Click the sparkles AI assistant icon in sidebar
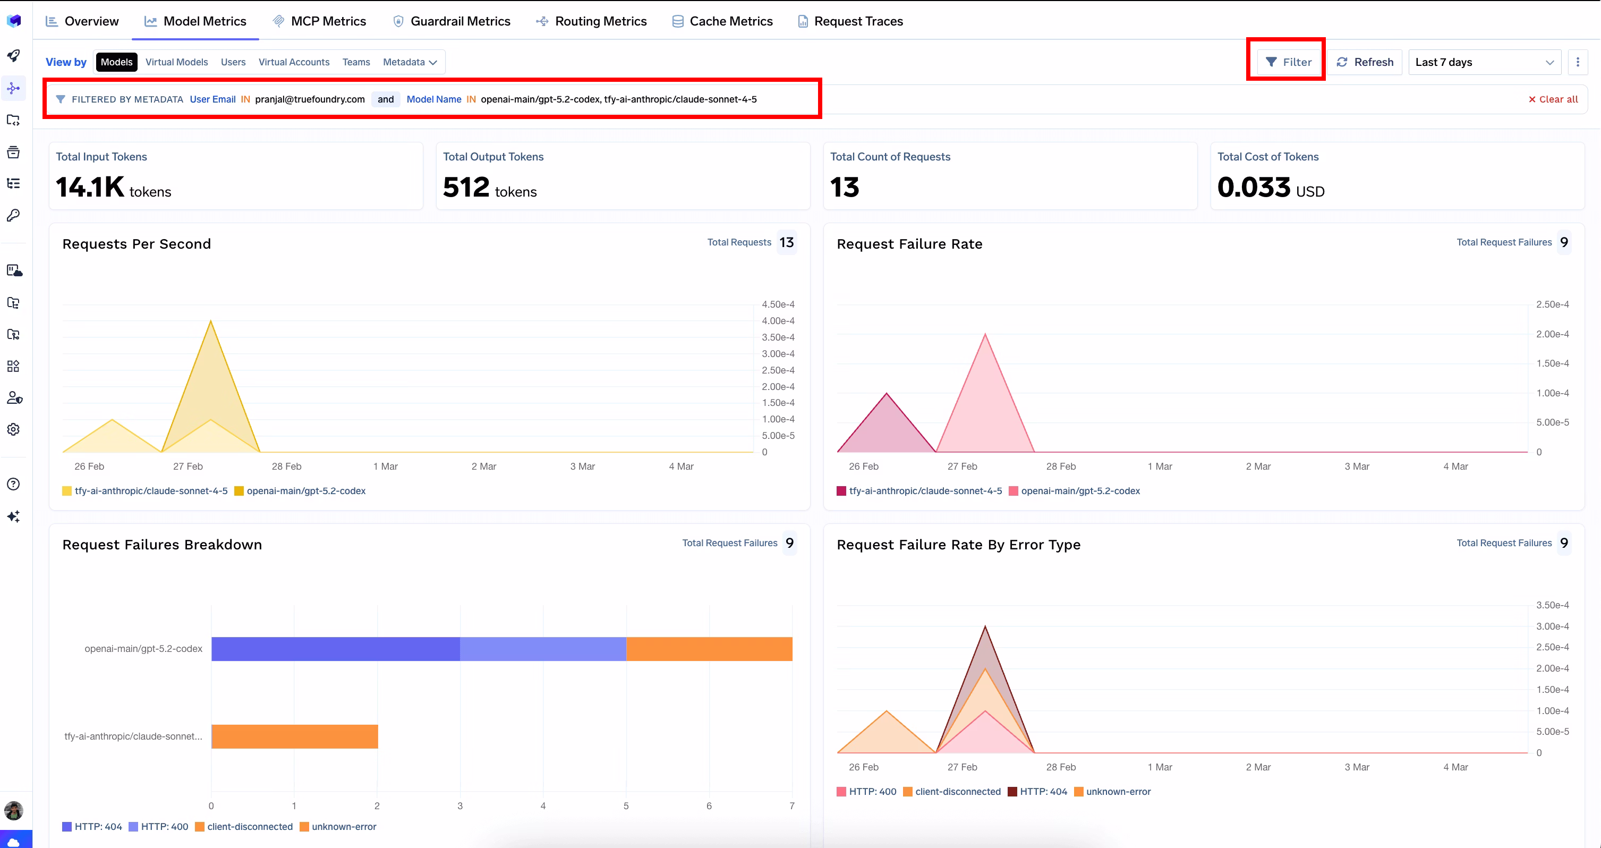This screenshot has height=848, width=1601. [14, 516]
